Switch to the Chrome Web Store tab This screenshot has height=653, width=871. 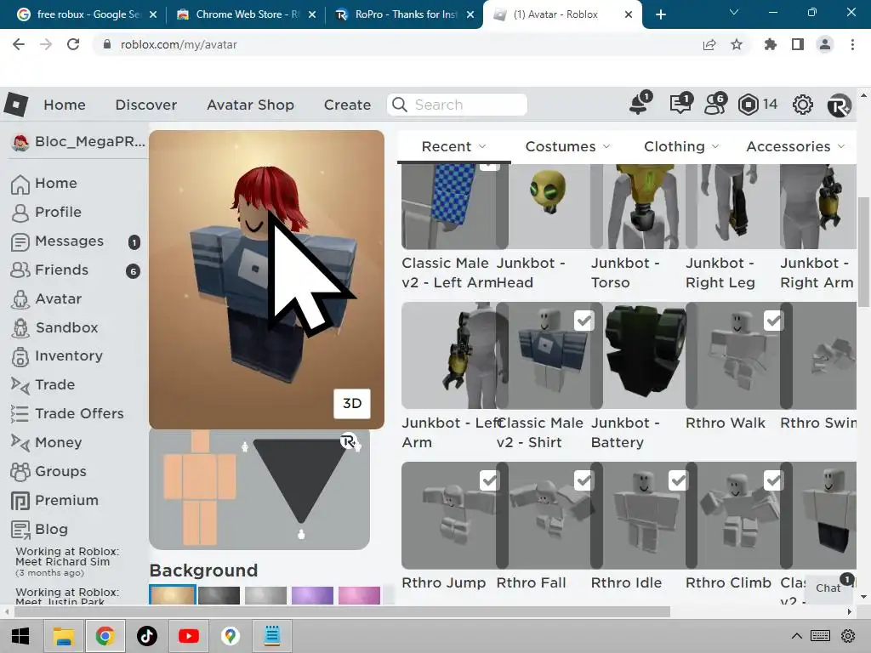click(x=246, y=14)
